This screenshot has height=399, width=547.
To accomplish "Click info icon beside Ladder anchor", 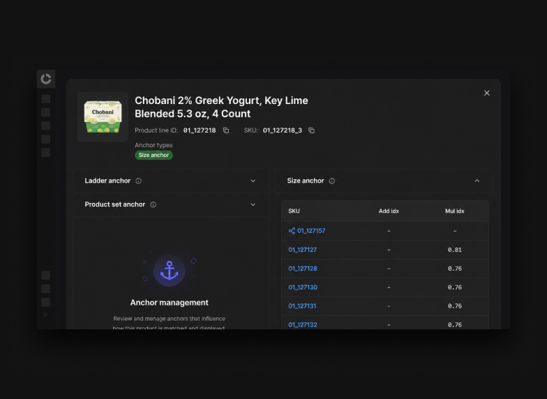I will [138, 181].
